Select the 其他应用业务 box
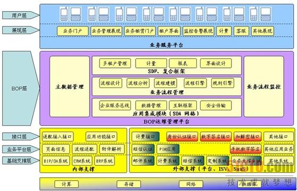 278,149
